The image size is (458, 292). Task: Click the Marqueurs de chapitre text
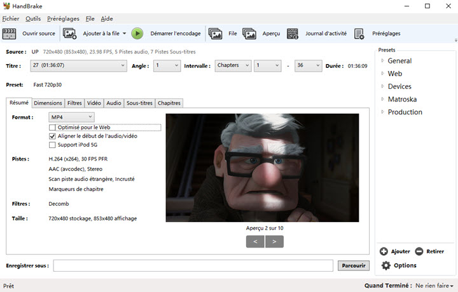pos(76,189)
